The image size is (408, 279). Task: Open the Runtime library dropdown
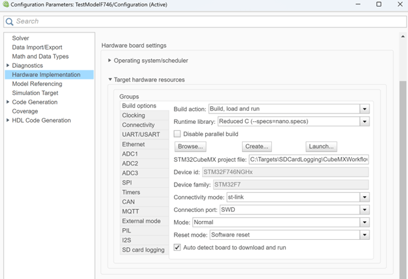pos(365,121)
